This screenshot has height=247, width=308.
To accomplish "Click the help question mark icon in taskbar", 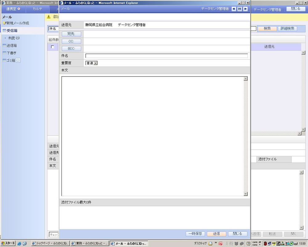I will click(x=248, y=244).
